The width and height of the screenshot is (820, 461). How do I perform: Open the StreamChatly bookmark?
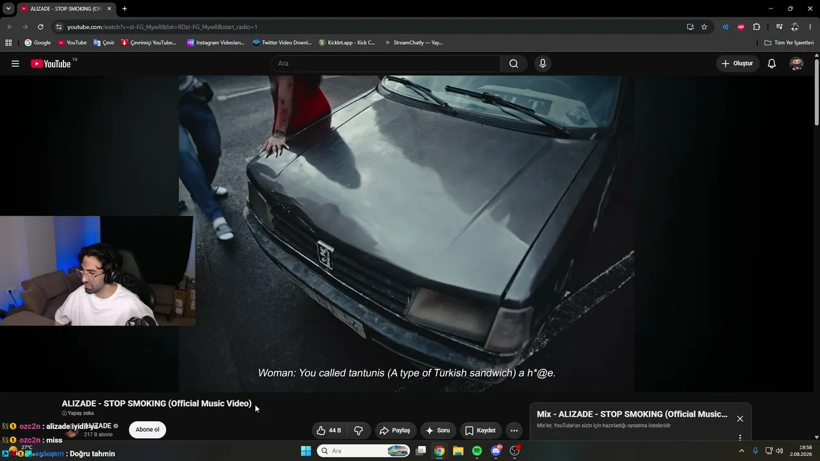pos(413,43)
